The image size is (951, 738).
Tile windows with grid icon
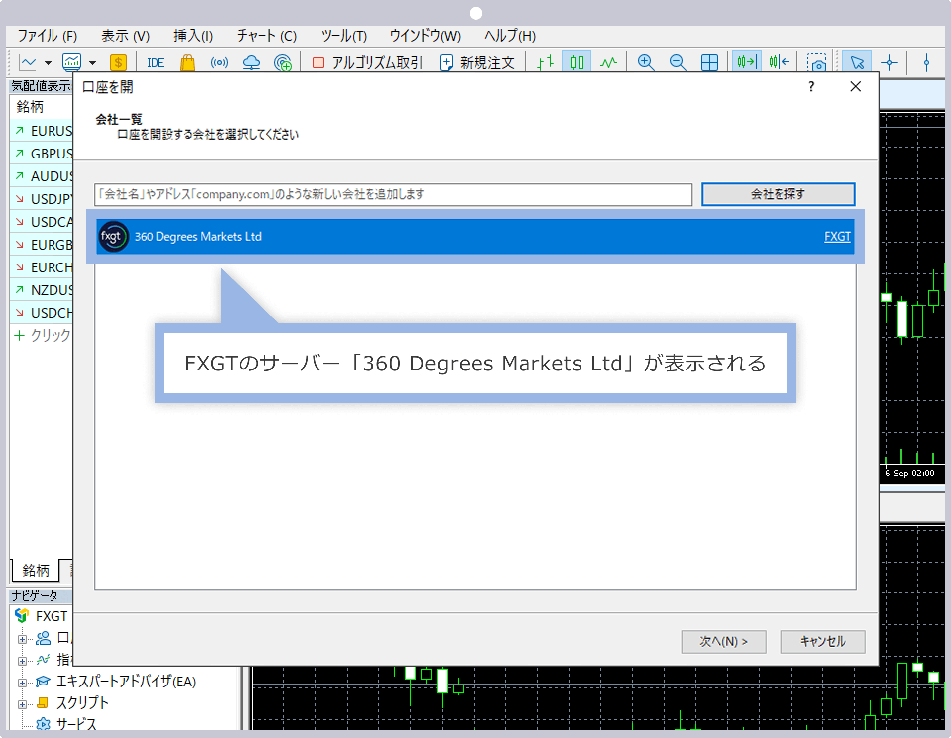710,63
